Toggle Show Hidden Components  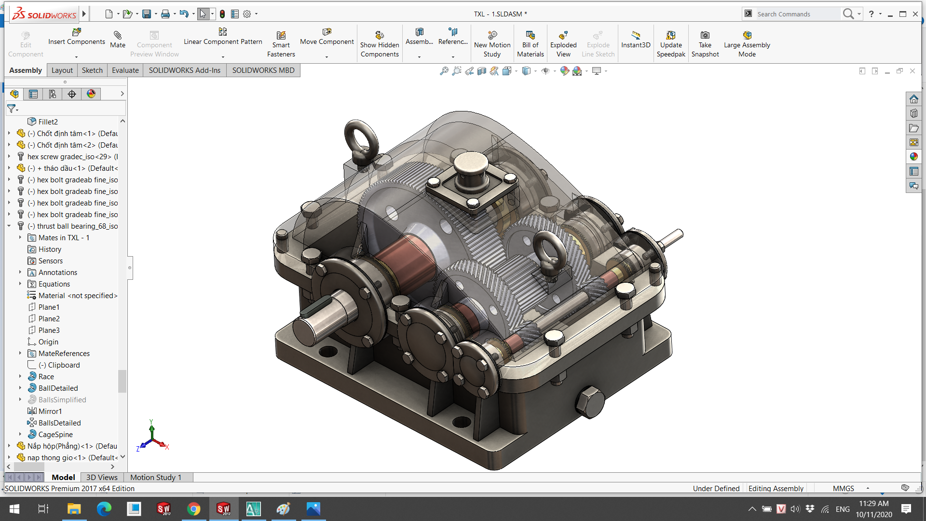380,35
